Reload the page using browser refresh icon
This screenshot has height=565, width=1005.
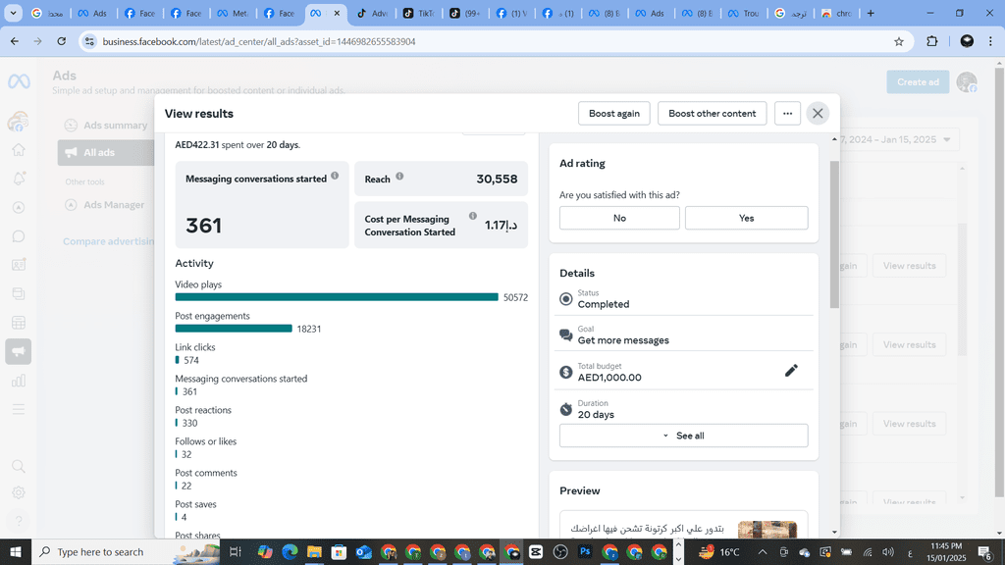point(62,42)
